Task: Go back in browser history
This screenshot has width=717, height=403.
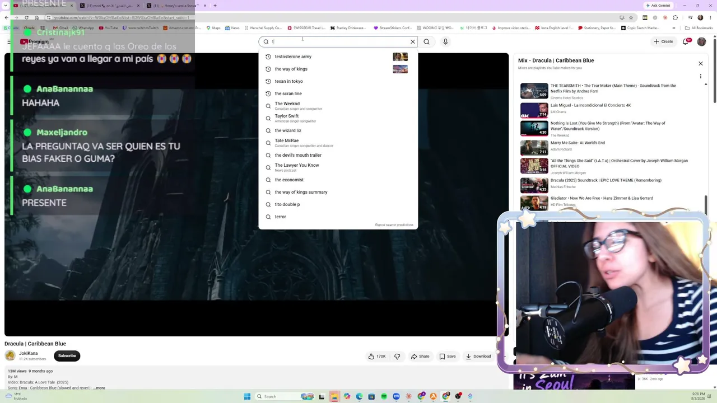Action: 7,17
